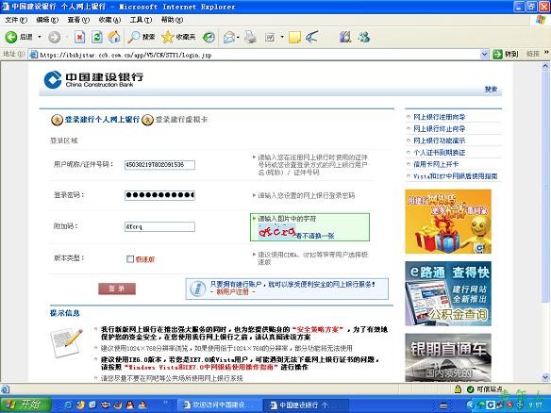The height and width of the screenshot is (413, 551).
Task: Expand the quick launch overflow chevron
Action: tap(165, 403)
